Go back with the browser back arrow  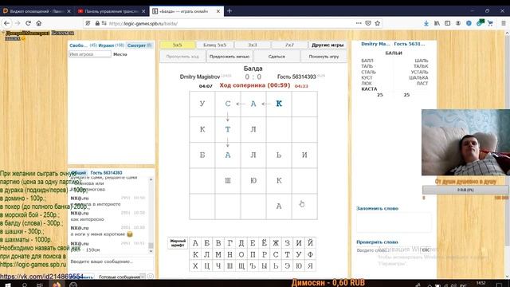pyautogui.click(x=6, y=23)
